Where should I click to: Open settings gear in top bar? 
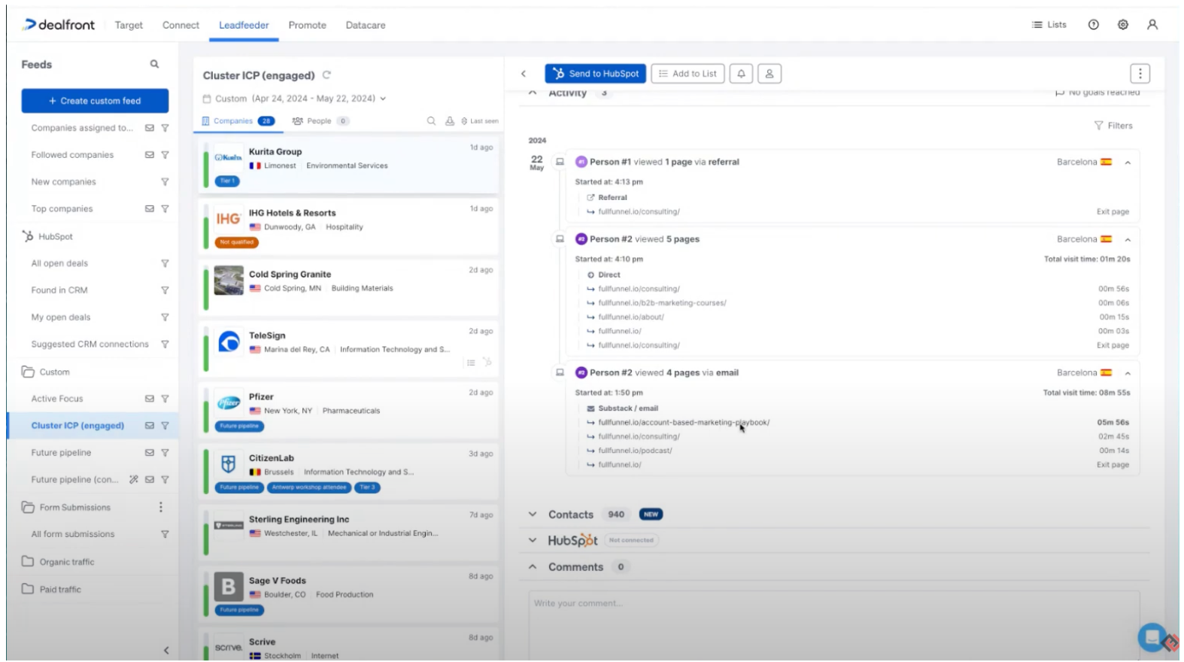point(1123,25)
